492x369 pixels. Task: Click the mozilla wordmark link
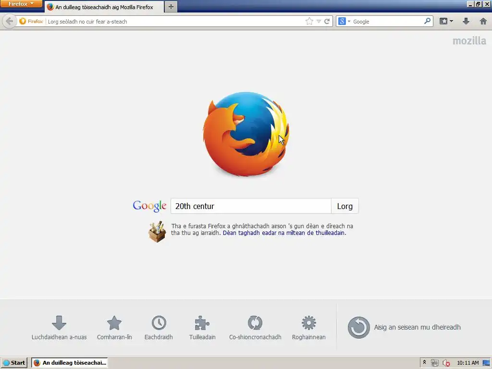[469, 40]
